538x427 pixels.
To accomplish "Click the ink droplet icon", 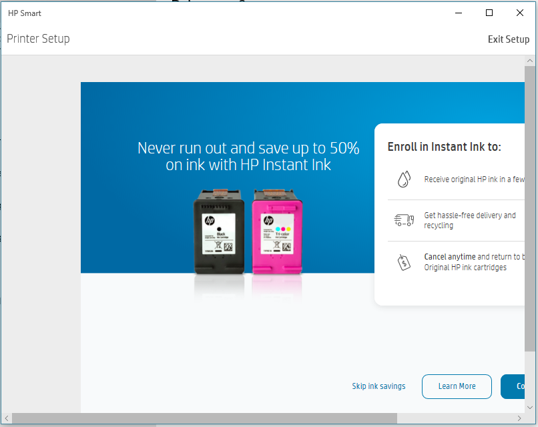I will [x=404, y=179].
